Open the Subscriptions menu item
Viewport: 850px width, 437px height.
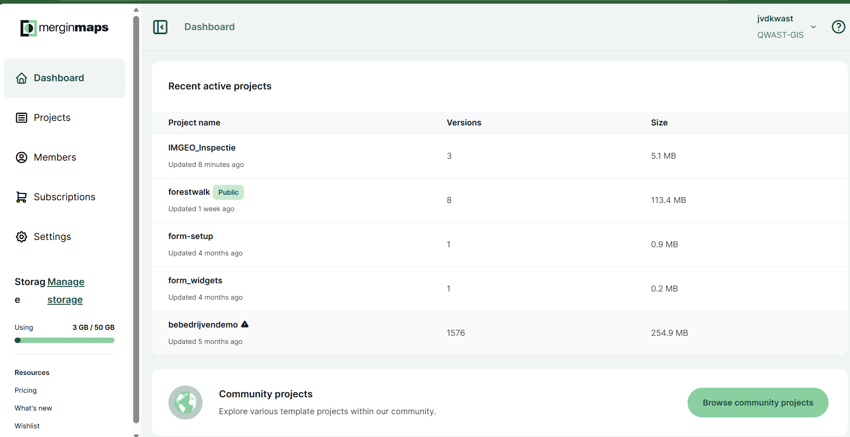(64, 197)
